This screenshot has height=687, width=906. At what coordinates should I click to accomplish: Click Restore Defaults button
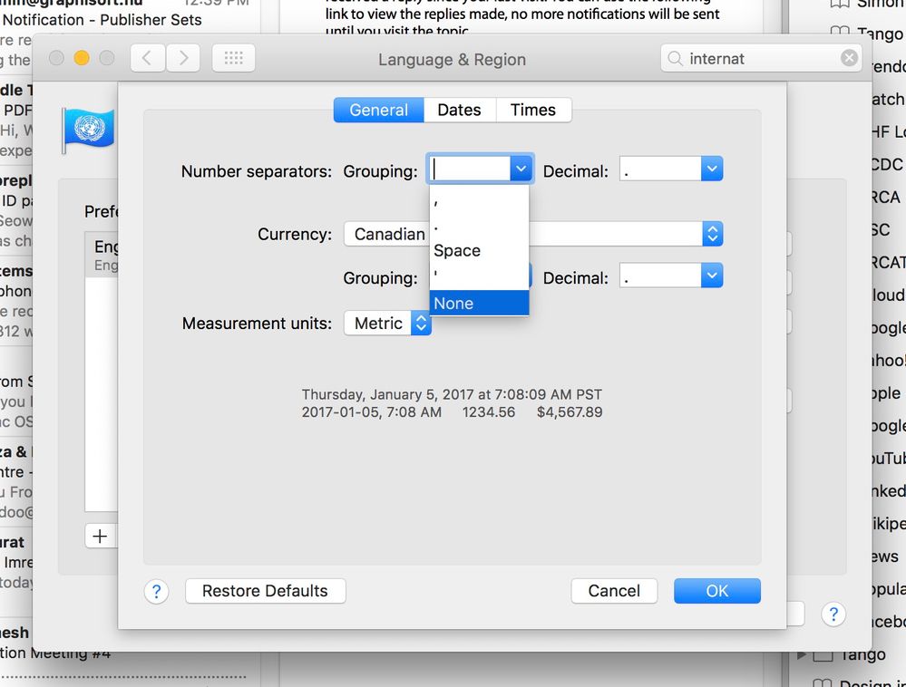pos(265,591)
